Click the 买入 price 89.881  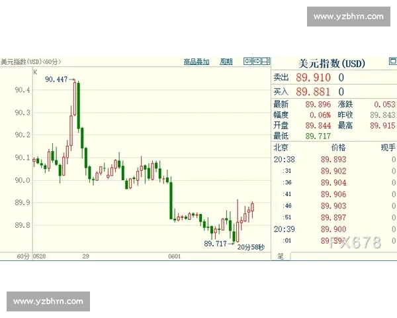click(313, 92)
